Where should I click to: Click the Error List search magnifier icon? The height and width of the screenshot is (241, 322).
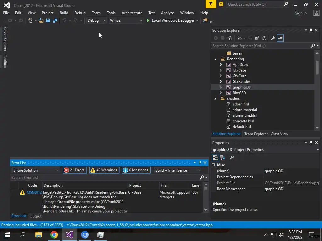(x=202, y=178)
